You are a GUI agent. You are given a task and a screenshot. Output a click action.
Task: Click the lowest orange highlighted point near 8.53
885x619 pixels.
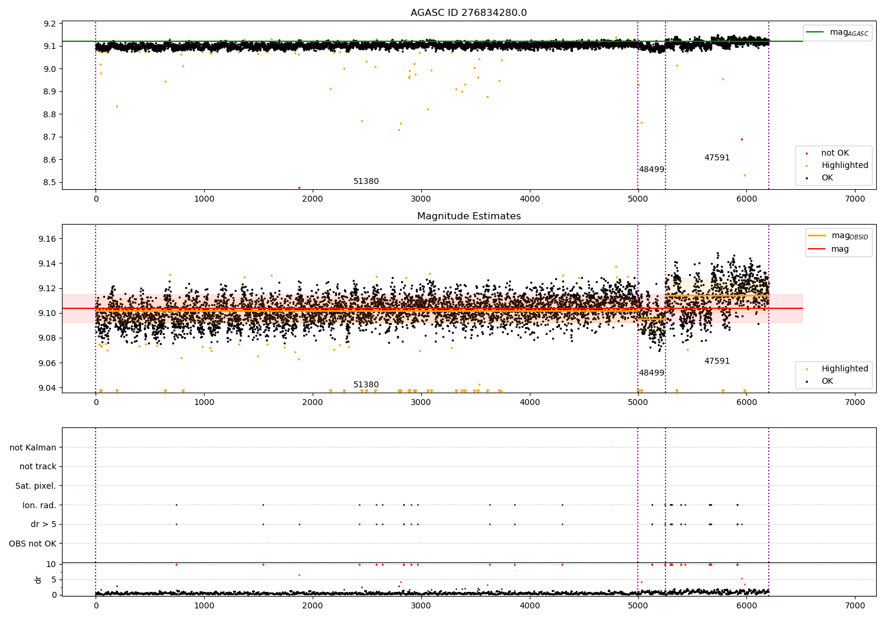click(745, 175)
